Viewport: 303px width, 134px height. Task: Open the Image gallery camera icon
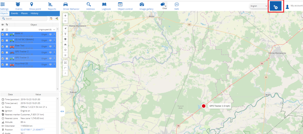click(x=142, y=4)
